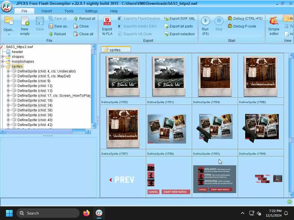Expand the shapes folder in tree
Image resolution: width=294 pixels, height=220 pixels.
(2, 56)
